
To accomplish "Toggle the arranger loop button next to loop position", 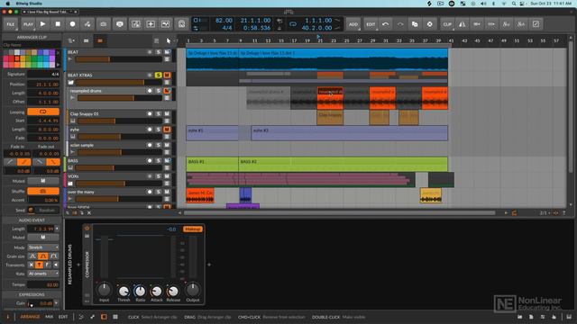I will point(293,24).
